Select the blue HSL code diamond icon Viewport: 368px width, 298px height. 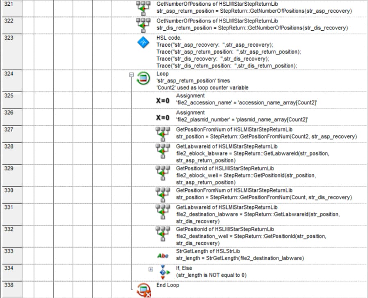143,43
